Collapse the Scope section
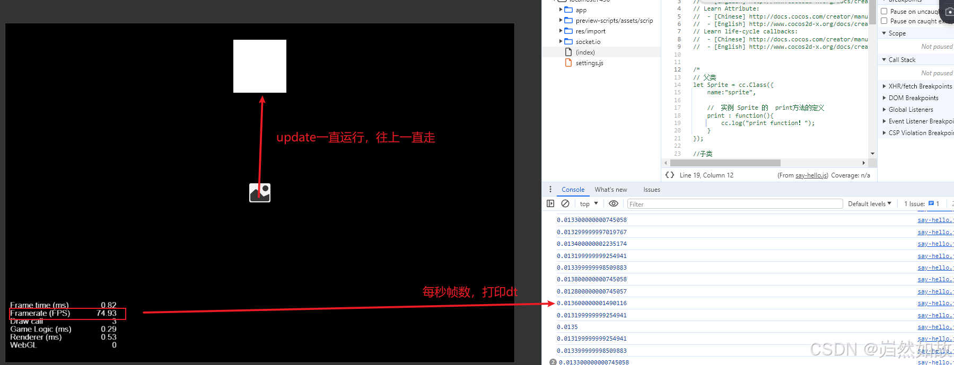The width and height of the screenshot is (954, 365). (884, 33)
